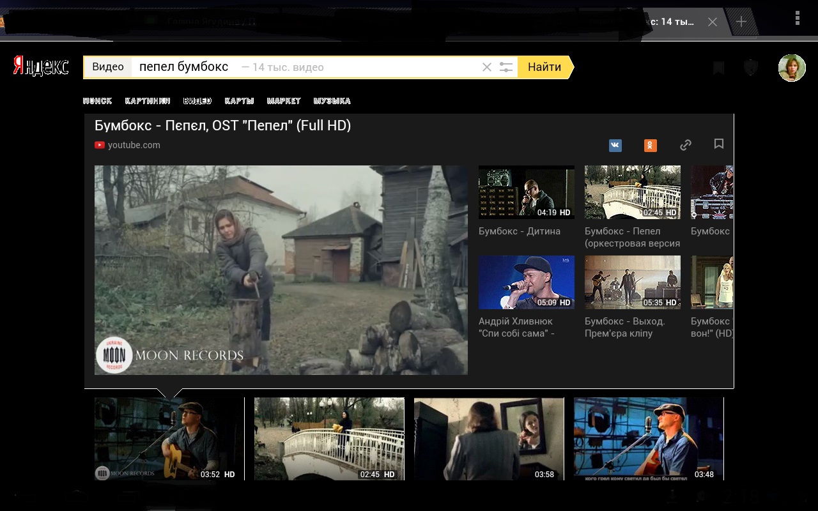Image resolution: width=818 pixels, height=511 pixels.
Task: Open Андрій Хливнюк 05:09 video thumbnail
Action: (526, 282)
